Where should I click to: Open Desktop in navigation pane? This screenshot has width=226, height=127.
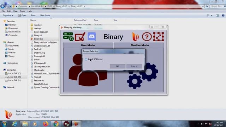tap(12, 25)
